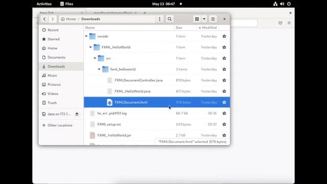Open Home in the sidebar
Screen dimensions: 327x184
(61, 48)
